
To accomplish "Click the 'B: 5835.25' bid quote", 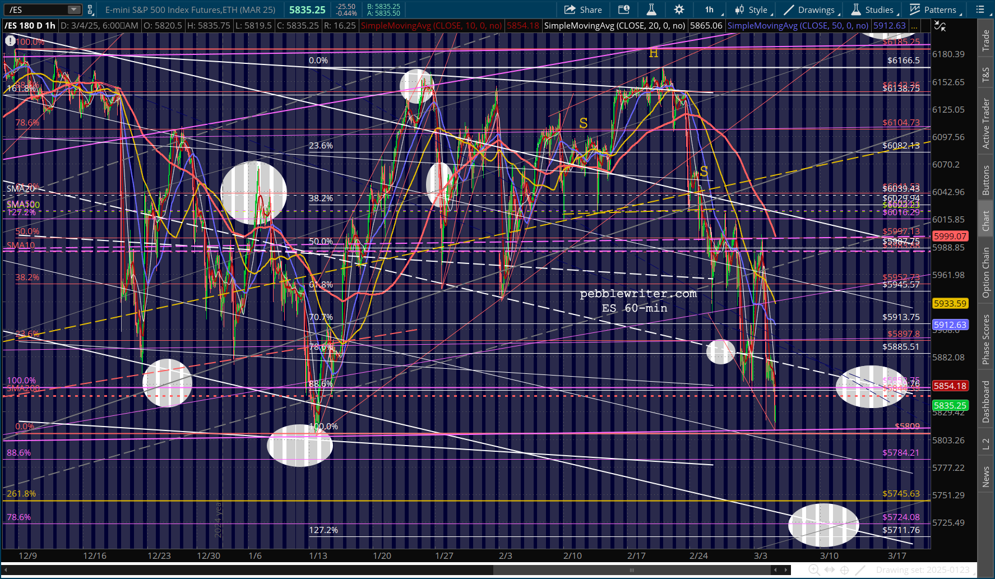I will coord(383,7).
